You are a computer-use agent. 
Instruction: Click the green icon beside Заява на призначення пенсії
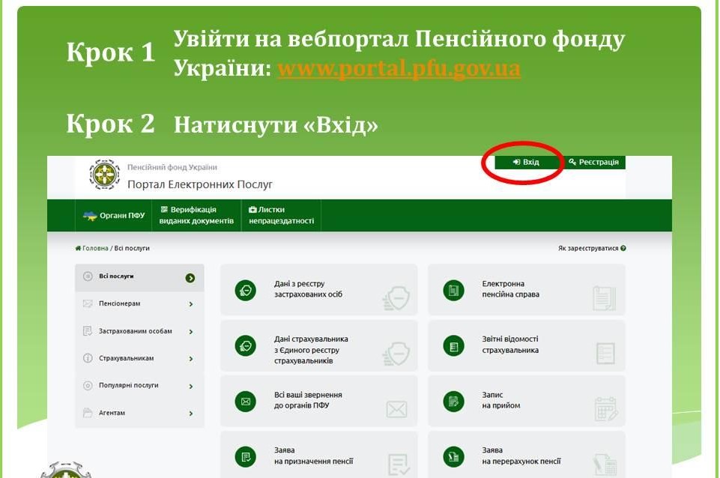[245, 456]
